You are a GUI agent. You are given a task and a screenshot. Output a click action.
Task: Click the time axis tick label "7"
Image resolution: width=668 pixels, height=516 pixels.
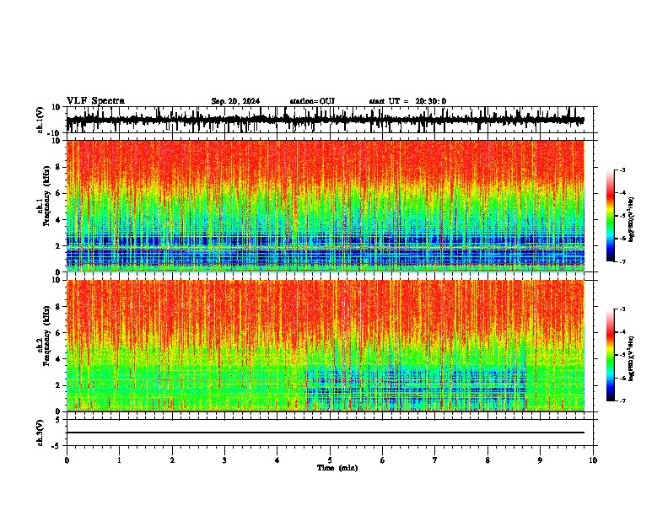[x=435, y=460]
